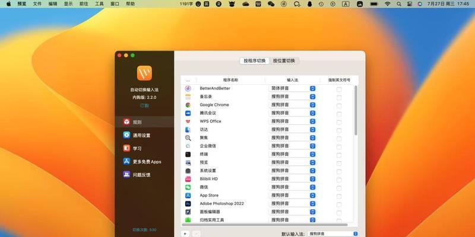Viewport: 475px width, 237px height.
Task: Select the 系统设置 icon
Action: pyautogui.click(x=188, y=171)
